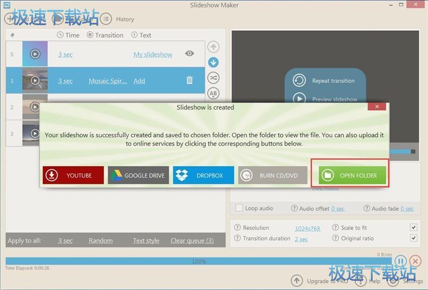Pause the slideshow creation progress
428x290 pixels.
(401, 261)
